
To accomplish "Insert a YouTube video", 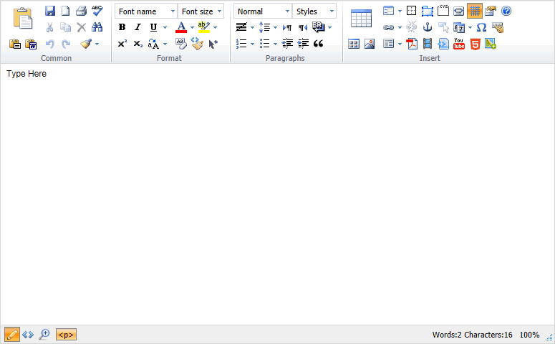I will 459,44.
